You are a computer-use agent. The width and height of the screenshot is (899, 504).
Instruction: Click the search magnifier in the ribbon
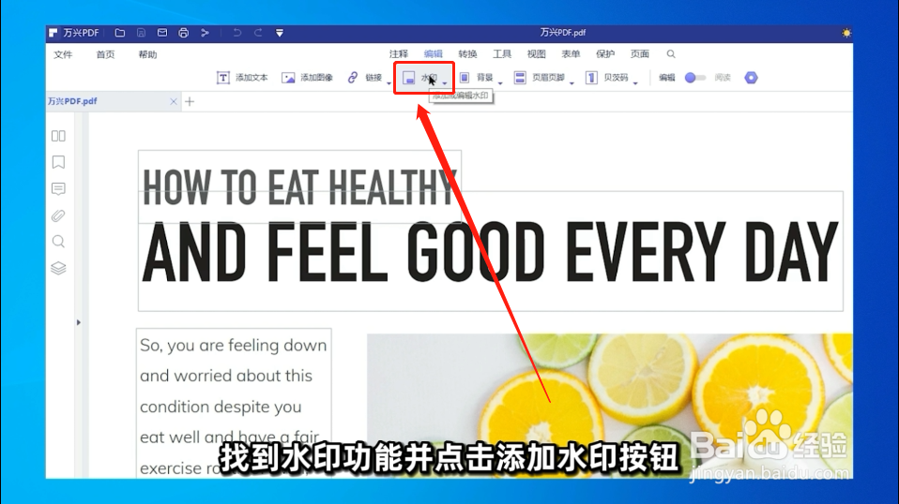pyautogui.click(x=671, y=53)
